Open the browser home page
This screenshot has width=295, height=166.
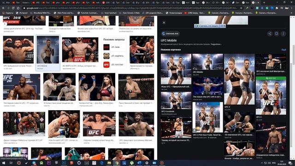(x=18, y=8)
